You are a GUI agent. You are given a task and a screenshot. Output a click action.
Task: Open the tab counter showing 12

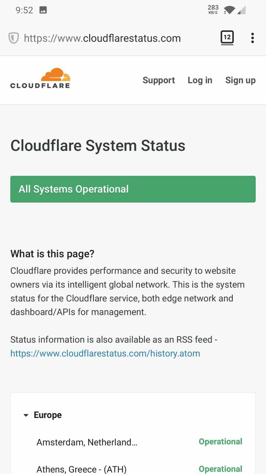[227, 37]
